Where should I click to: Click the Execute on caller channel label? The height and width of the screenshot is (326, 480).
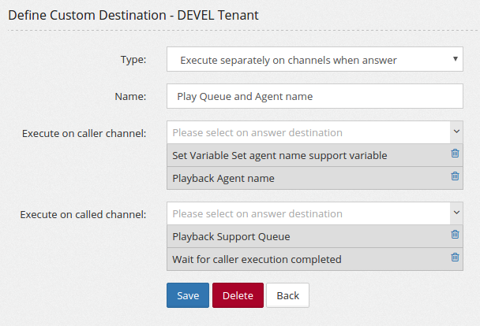pos(83,133)
